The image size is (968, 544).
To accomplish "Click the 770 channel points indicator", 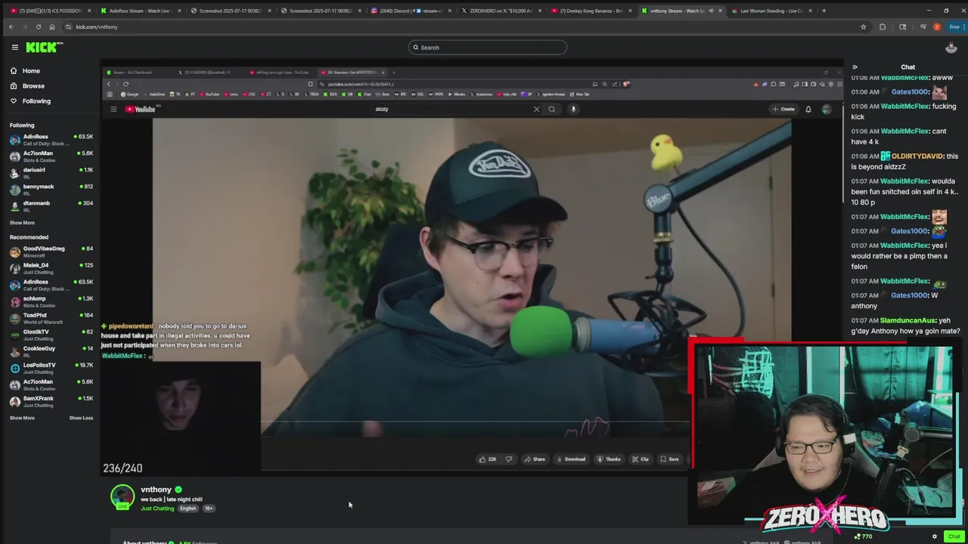I will tap(863, 536).
